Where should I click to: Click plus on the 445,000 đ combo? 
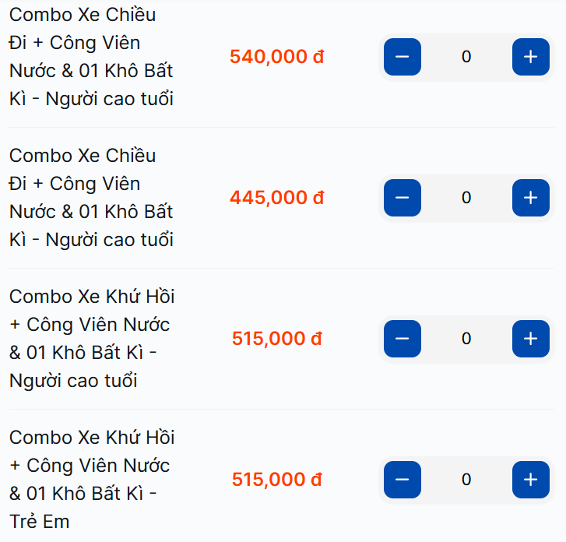pyautogui.click(x=531, y=198)
